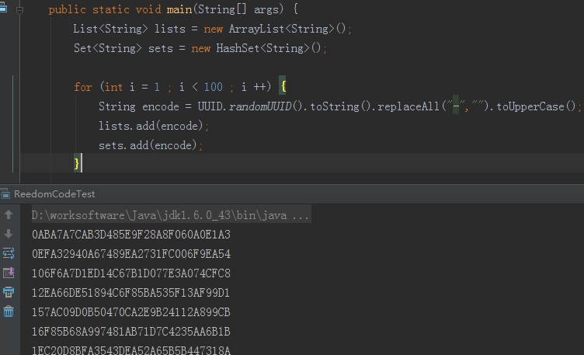Clear console with the trash icon
This screenshot has height=355, width=584.
(9, 311)
